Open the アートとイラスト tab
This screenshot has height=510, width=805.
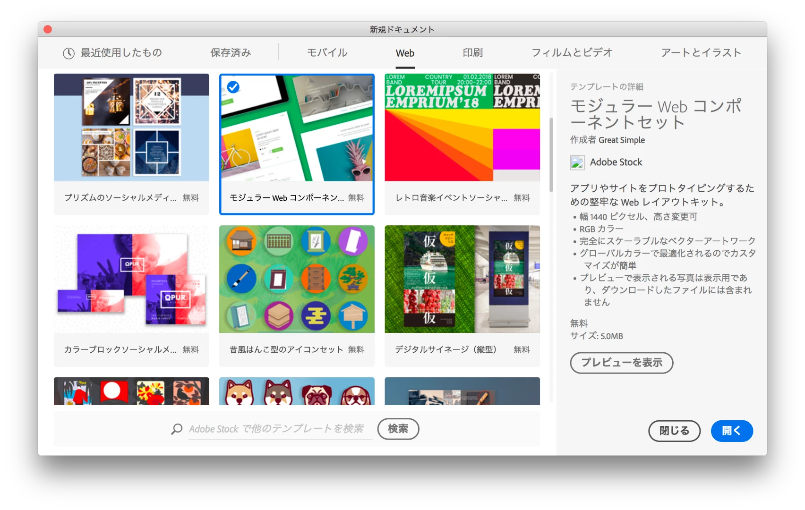[x=701, y=53]
